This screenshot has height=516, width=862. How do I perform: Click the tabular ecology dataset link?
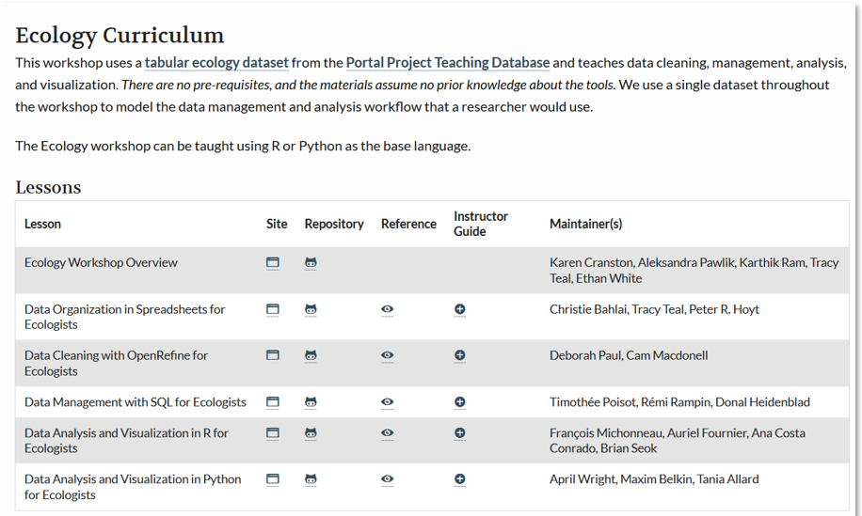coord(216,63)
